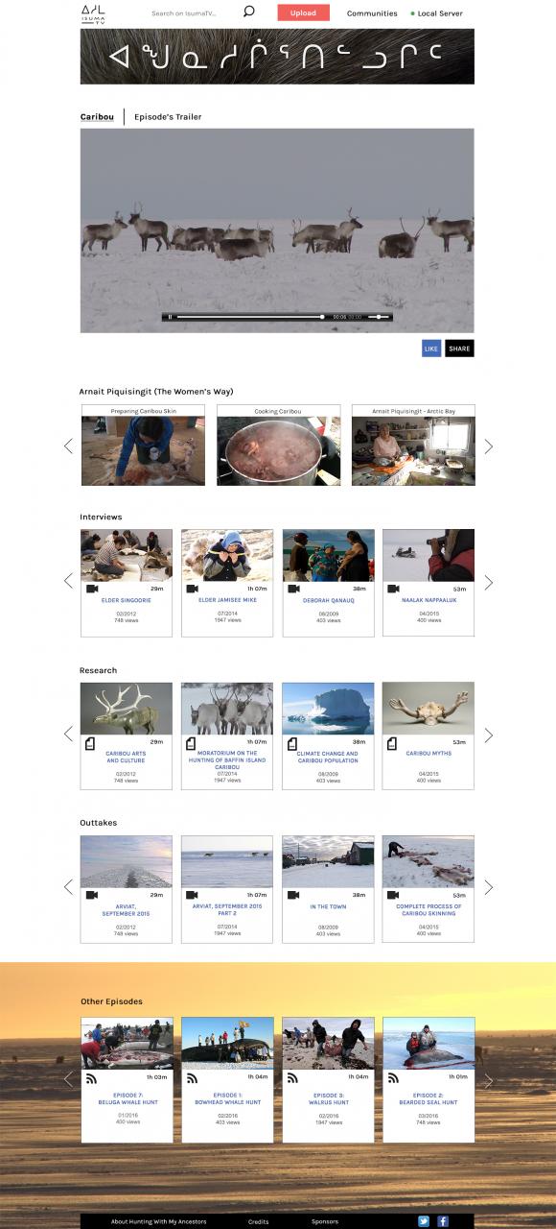Click the video camera icon on Elder Singoorie card
The height and width of the screenshot is (1229, 556).
[x=92, y=589]
